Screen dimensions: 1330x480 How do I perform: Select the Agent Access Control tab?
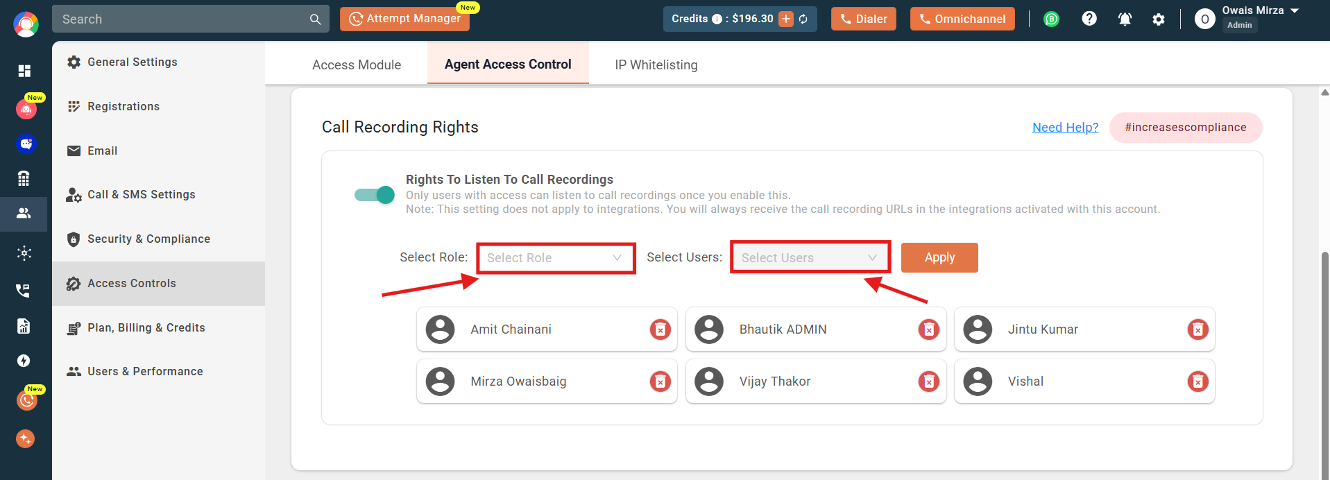(508, 64)
